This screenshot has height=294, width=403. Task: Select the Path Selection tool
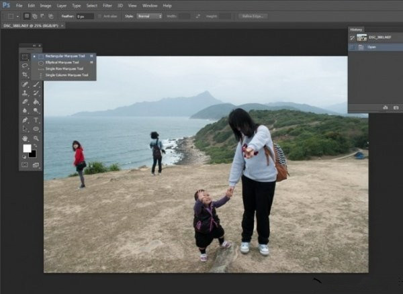(25, 129)
